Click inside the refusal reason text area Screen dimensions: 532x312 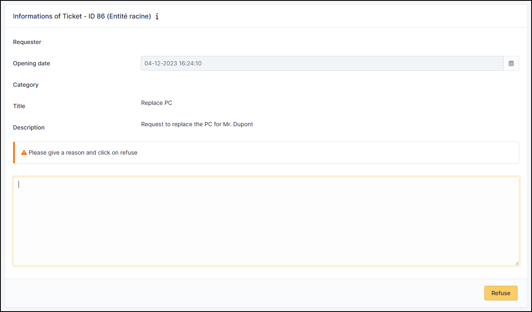(266, 221)
